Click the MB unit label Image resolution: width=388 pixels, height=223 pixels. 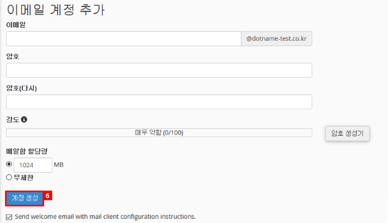(x=59, y=165)
